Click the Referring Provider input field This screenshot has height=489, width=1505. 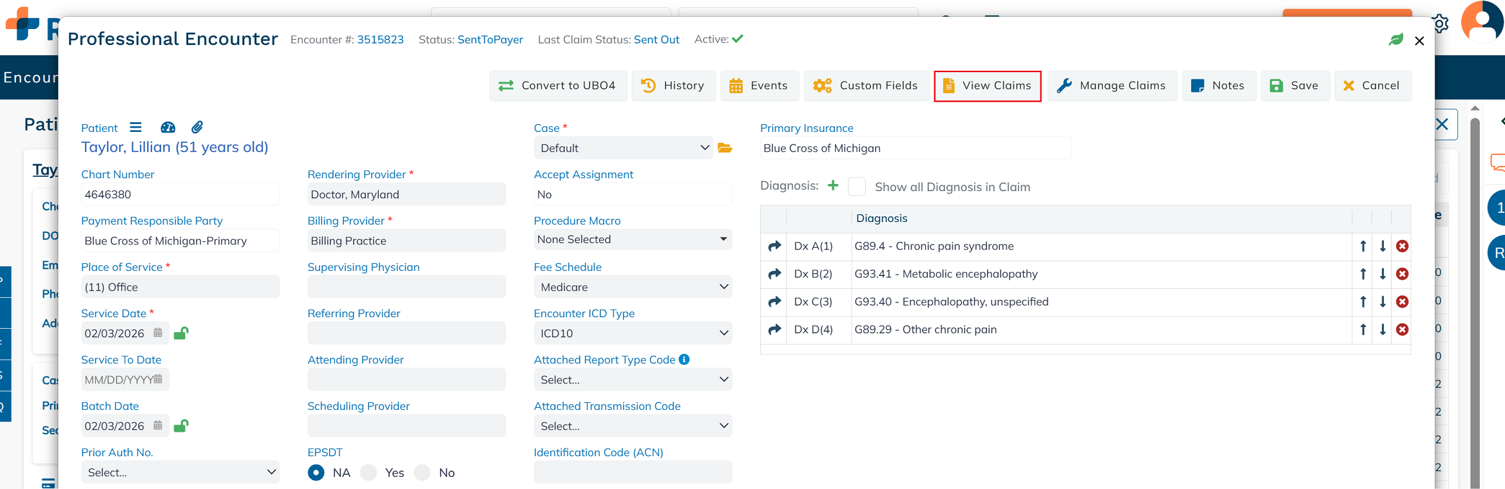[x=407, y=333]
